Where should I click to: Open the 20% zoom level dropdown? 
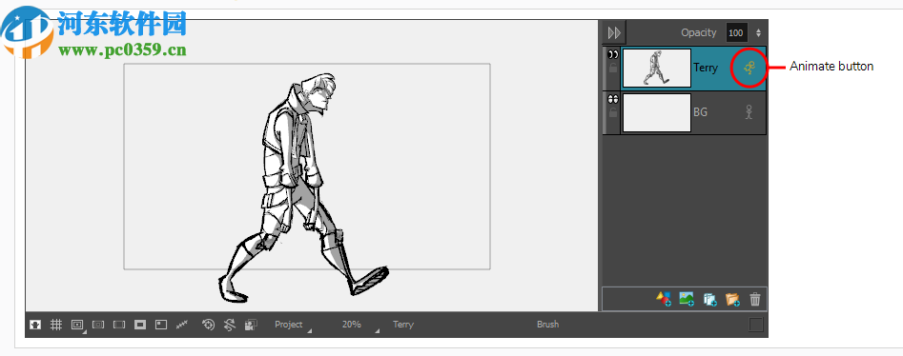(359, 325)
